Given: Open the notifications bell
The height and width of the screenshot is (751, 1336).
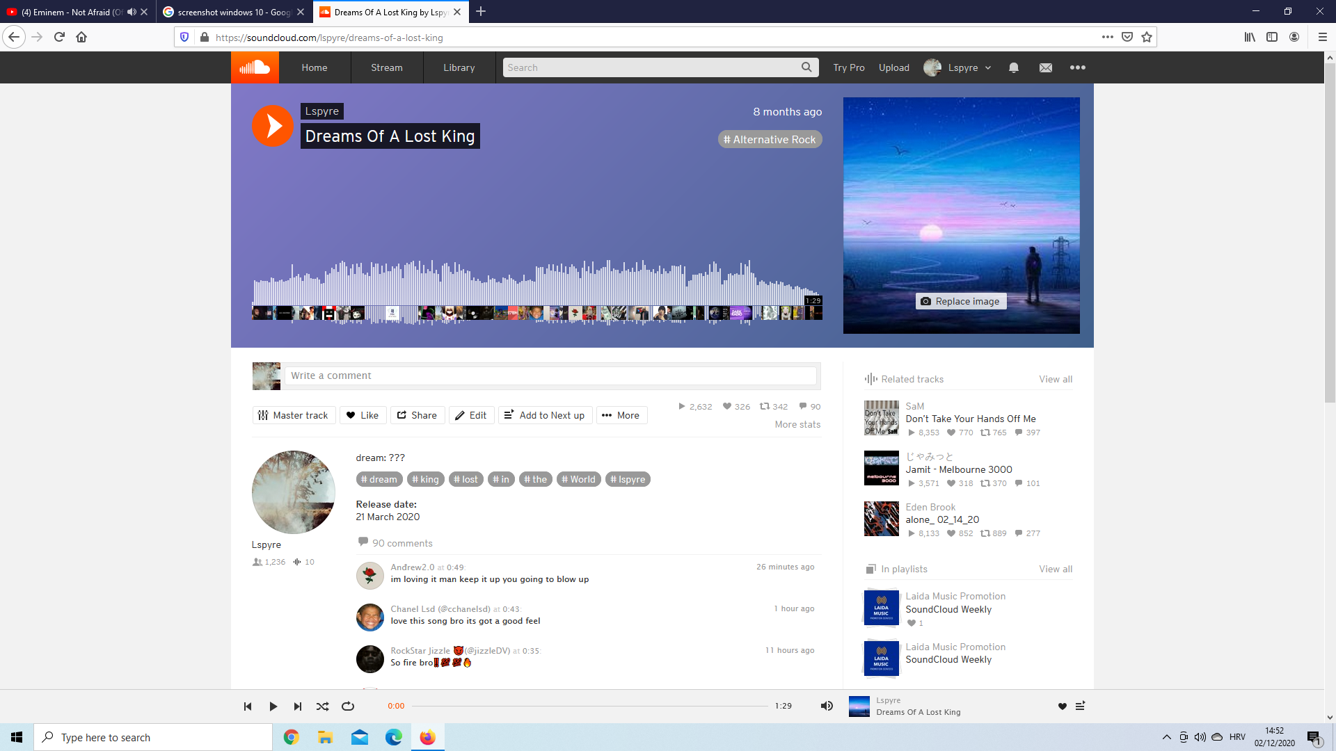Looking at the screenshot, I should pyautogui.click(x=1014, y=67).
